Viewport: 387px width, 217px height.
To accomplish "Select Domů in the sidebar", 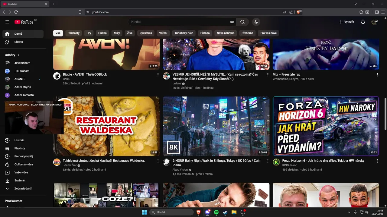I will 23,34.
